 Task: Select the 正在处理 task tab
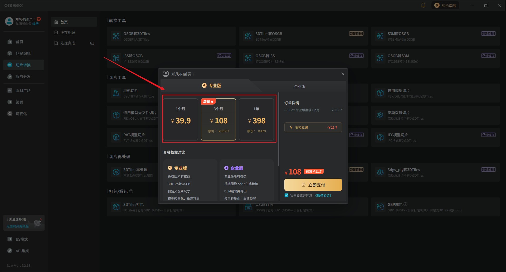[74, 32]
